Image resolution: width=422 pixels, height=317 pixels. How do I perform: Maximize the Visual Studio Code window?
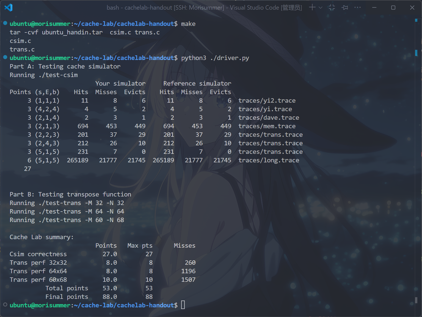pyautogui.click(x=393, y=7)
